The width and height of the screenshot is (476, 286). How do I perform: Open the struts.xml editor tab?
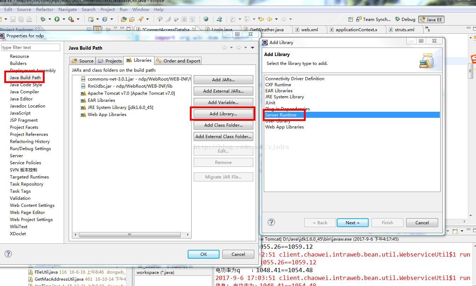point(404,29)
